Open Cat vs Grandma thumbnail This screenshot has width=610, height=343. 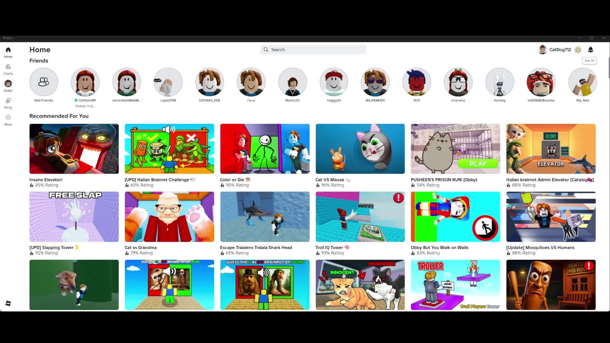[x=169, y=217]
